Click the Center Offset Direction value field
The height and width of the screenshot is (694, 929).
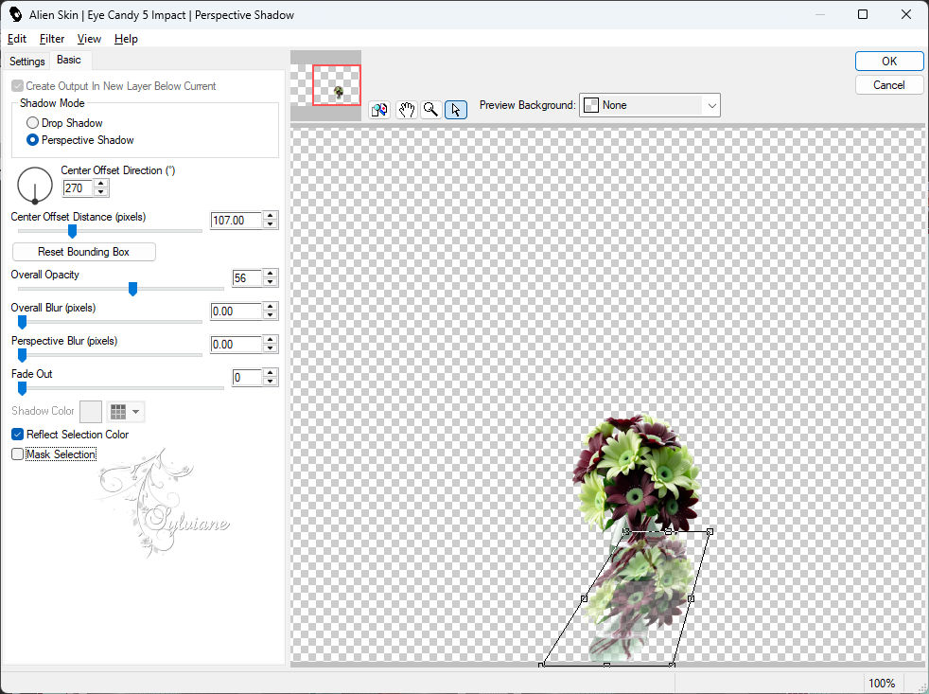point(78,188)
